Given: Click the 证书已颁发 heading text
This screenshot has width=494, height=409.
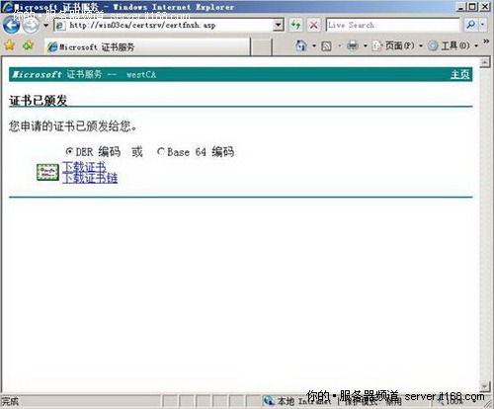Looking at the screenshot, I should coord(38,101).
